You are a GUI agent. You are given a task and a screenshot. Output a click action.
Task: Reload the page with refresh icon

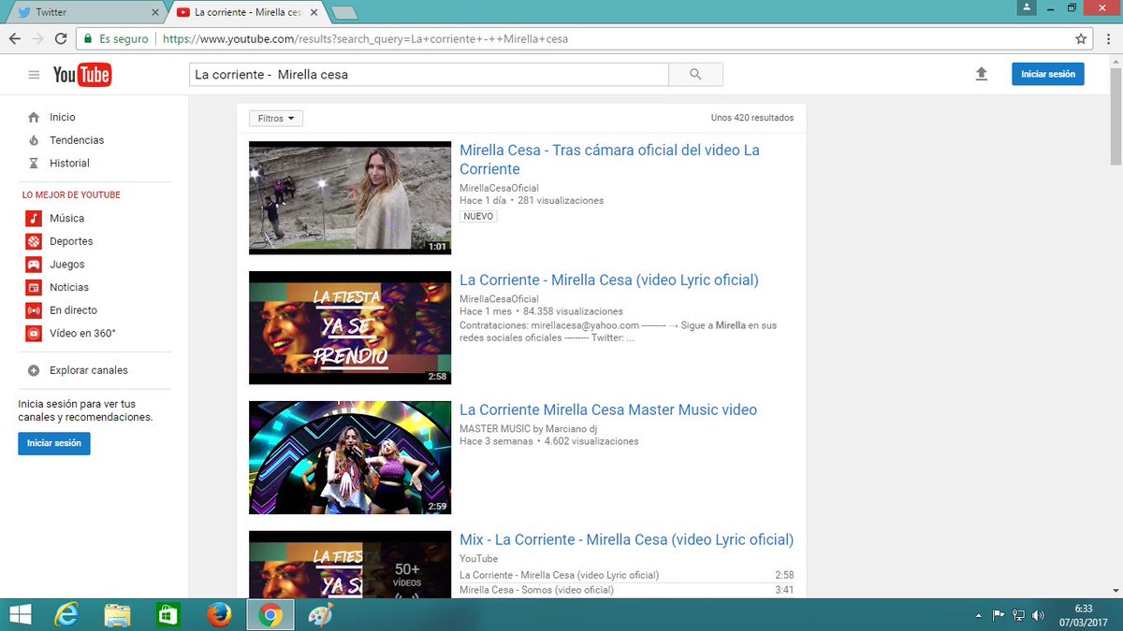[x=61, y=39]
